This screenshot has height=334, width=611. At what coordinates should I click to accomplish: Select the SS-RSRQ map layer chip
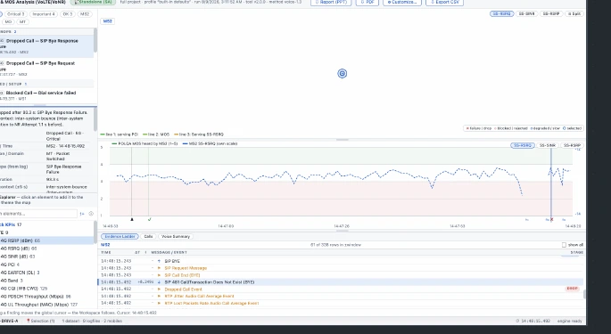coord(501,13)
